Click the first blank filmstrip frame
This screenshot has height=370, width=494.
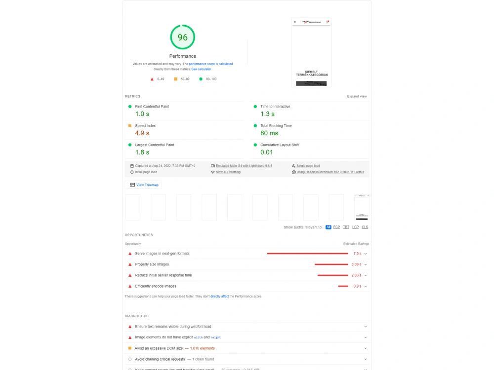133,207
